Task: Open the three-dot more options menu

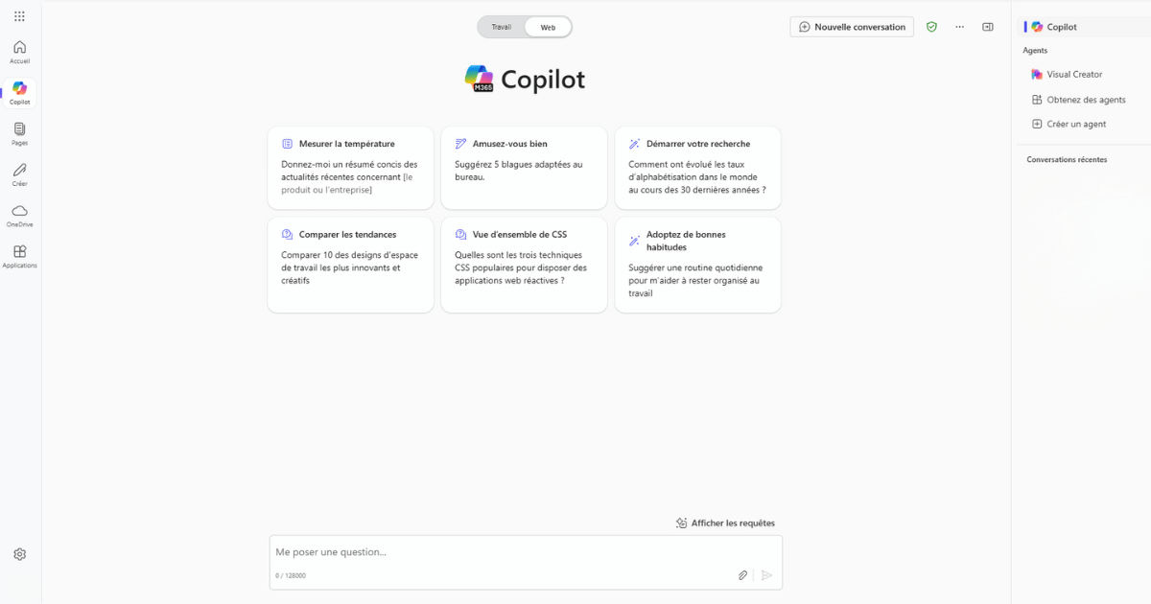Action: (x=959, y=27)
